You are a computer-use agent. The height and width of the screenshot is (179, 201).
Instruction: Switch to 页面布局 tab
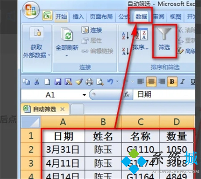[x=101, y=17]
